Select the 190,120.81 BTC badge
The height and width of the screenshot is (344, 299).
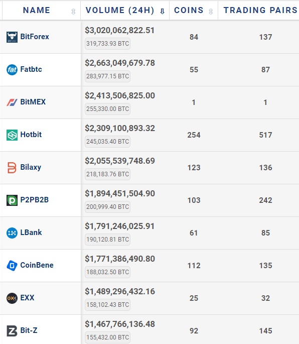[108, 240]
